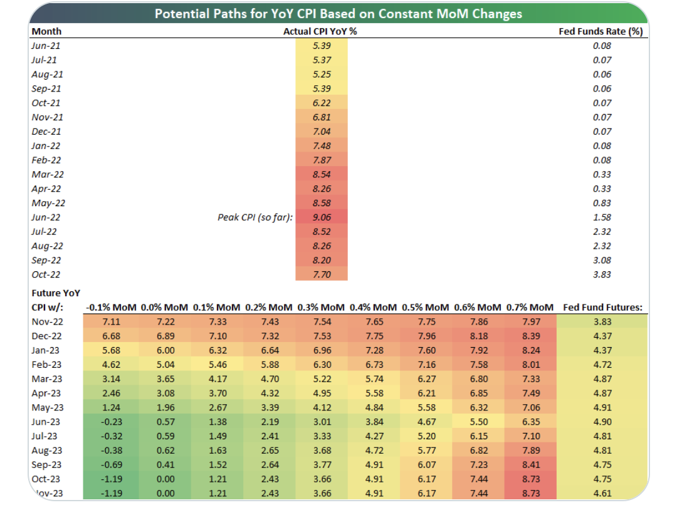Select the Jun-23 row label in the futures table
Viewport: 677px width, 510px height.
47,422
